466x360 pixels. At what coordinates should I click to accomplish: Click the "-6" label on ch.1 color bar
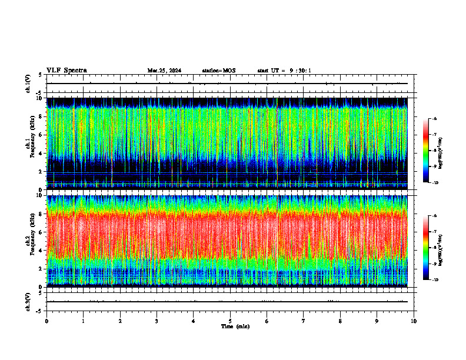pos(434,119)
